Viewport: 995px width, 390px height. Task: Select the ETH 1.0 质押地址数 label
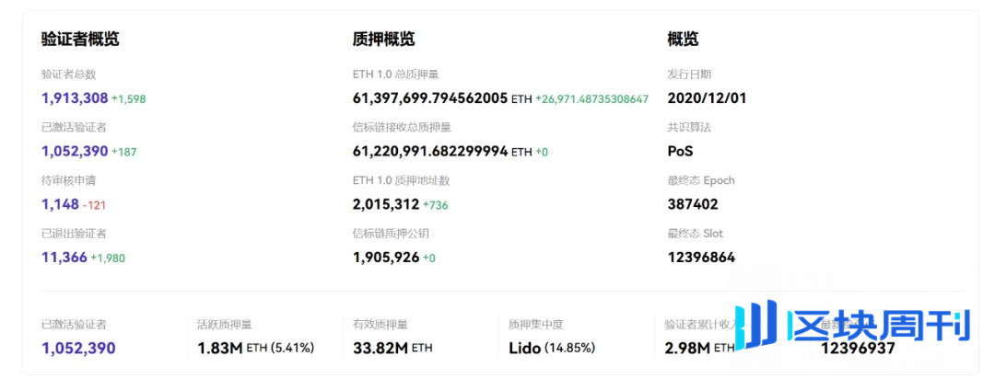(x=401, y=180)
